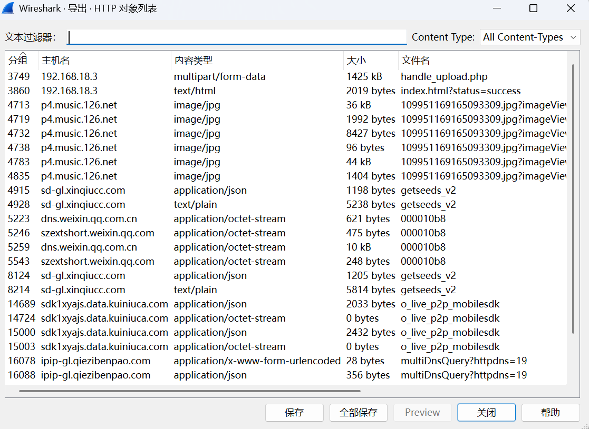Click the 全部保存 button
The width and height of the screenshot is (589, 429).
click(x=359, y=413)
